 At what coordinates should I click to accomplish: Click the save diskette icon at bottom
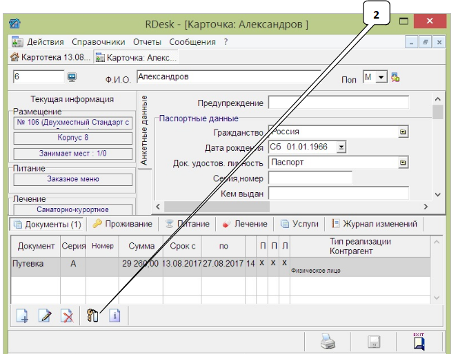pos(374,342)
